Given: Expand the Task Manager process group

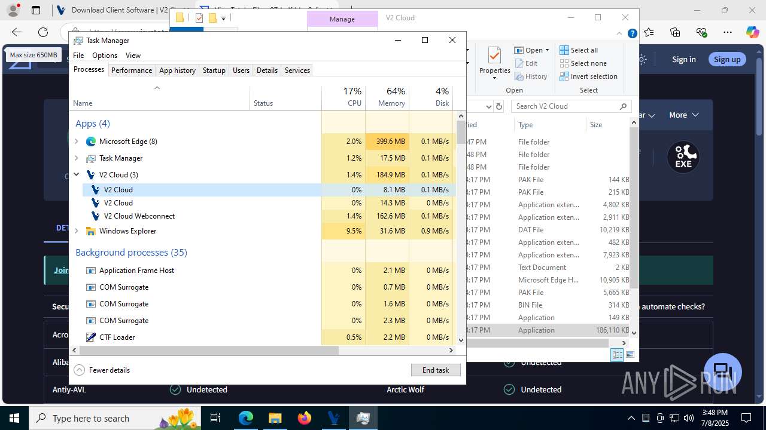Looking at the screenshot, I should click(76, 158).
